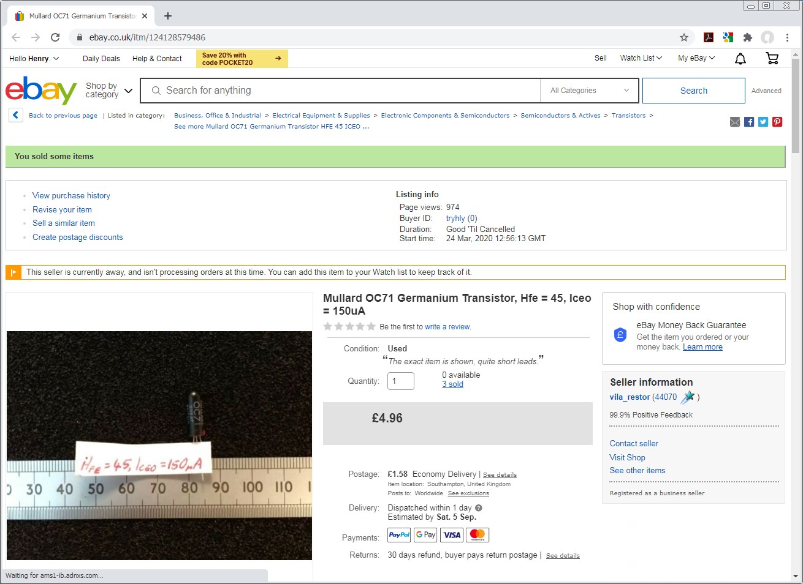803x584 pixels.
Task: Click the Google Pay payment icon
Action: (x=425, y=535)
